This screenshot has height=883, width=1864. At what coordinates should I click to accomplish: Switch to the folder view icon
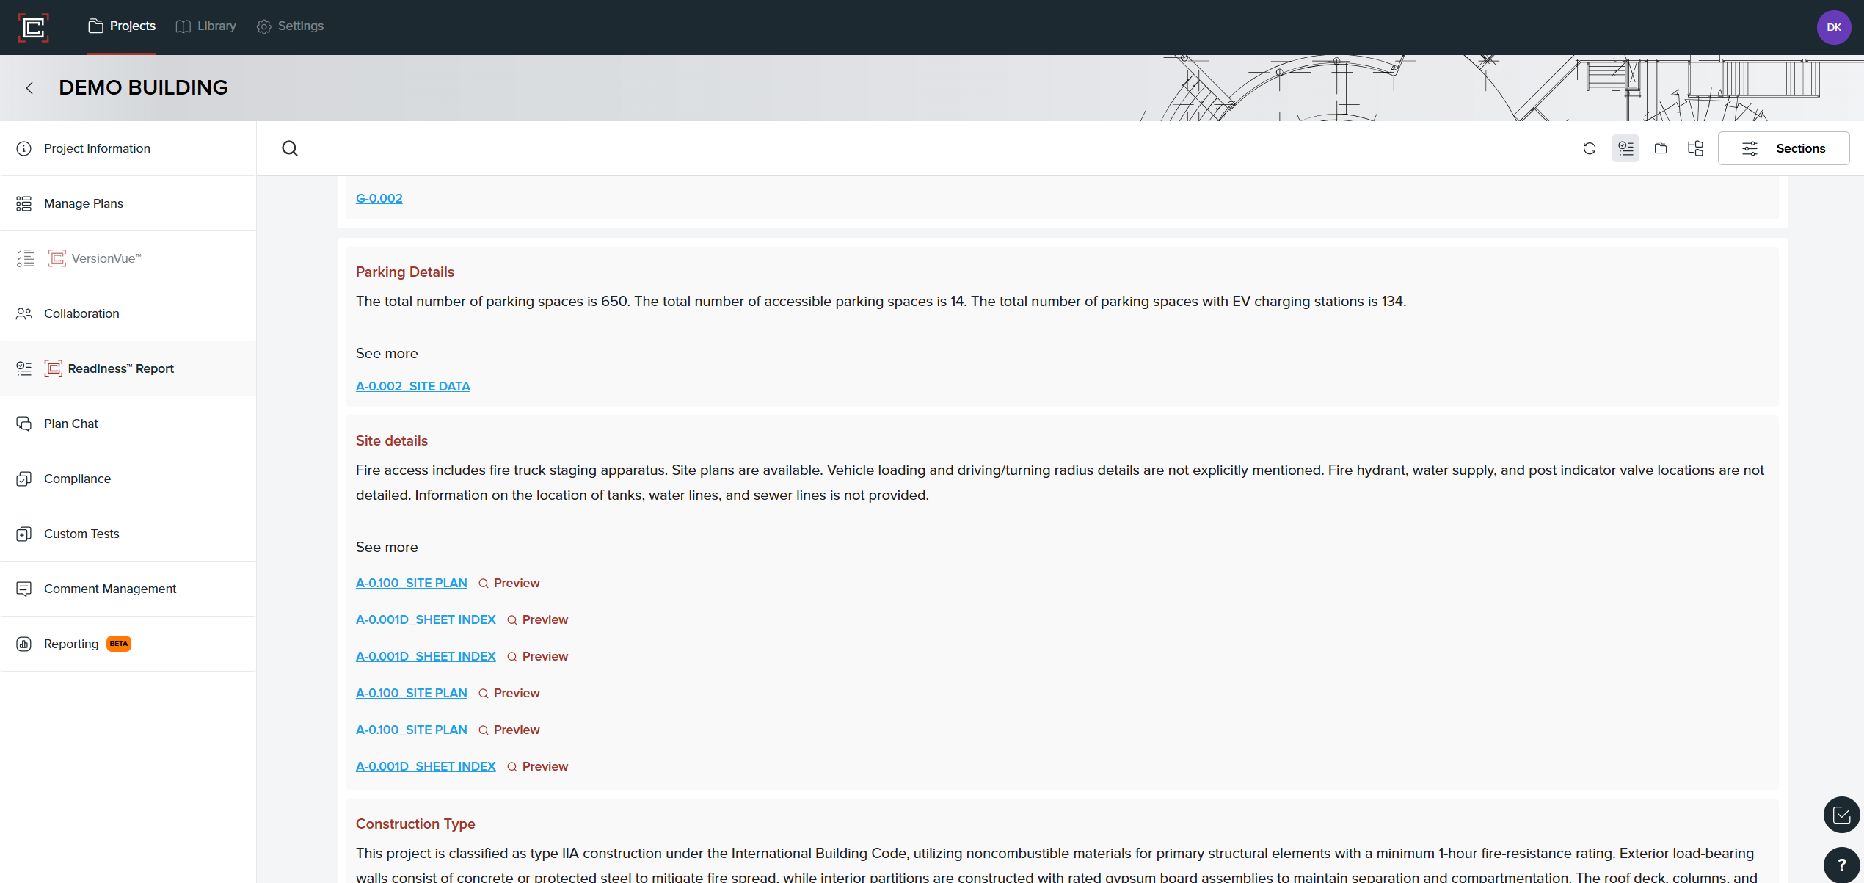(1661, 148)
